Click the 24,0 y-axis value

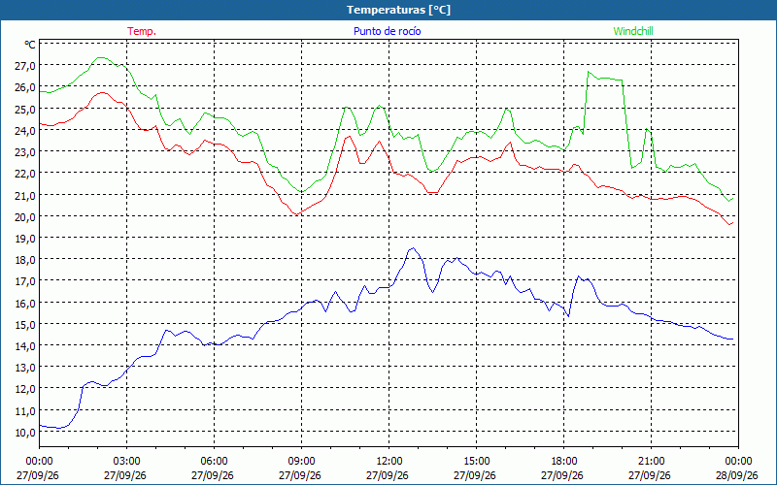coord(25,130)
